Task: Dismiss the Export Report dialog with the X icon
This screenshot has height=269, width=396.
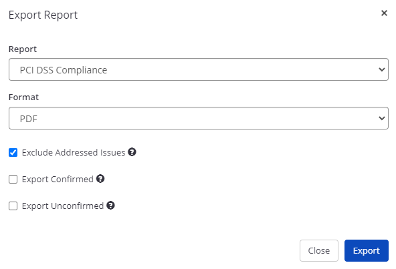Action: [x=384, y=13]
